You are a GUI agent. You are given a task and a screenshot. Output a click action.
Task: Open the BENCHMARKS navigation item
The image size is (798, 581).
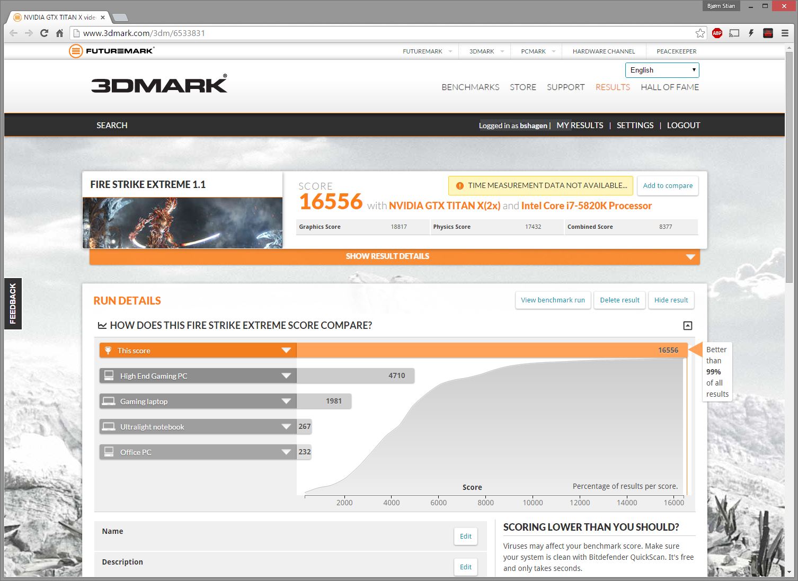tap(471, 87)
